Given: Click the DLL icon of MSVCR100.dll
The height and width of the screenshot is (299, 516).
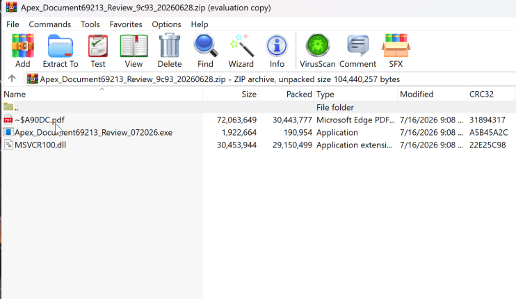Looking at the screenshot, I should coord(8,145).
